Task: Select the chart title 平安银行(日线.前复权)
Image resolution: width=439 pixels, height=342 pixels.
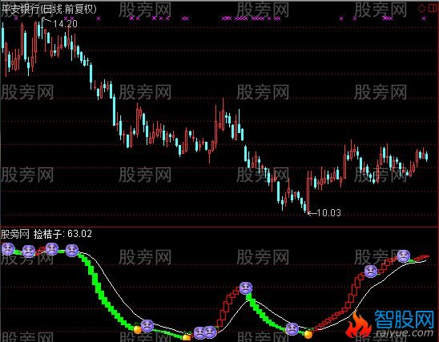Action: [x=49, y=10]
